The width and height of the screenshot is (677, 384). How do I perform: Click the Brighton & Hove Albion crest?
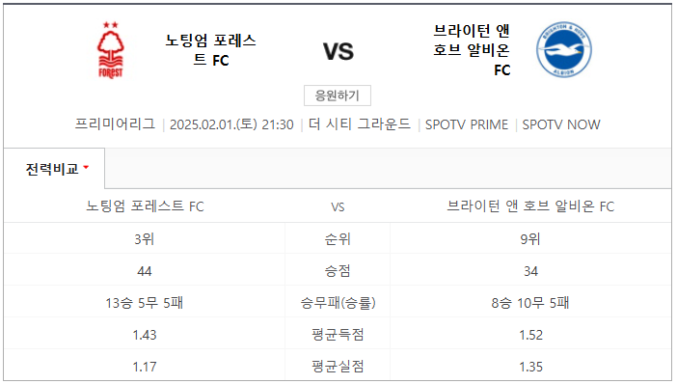coord(564,49)
